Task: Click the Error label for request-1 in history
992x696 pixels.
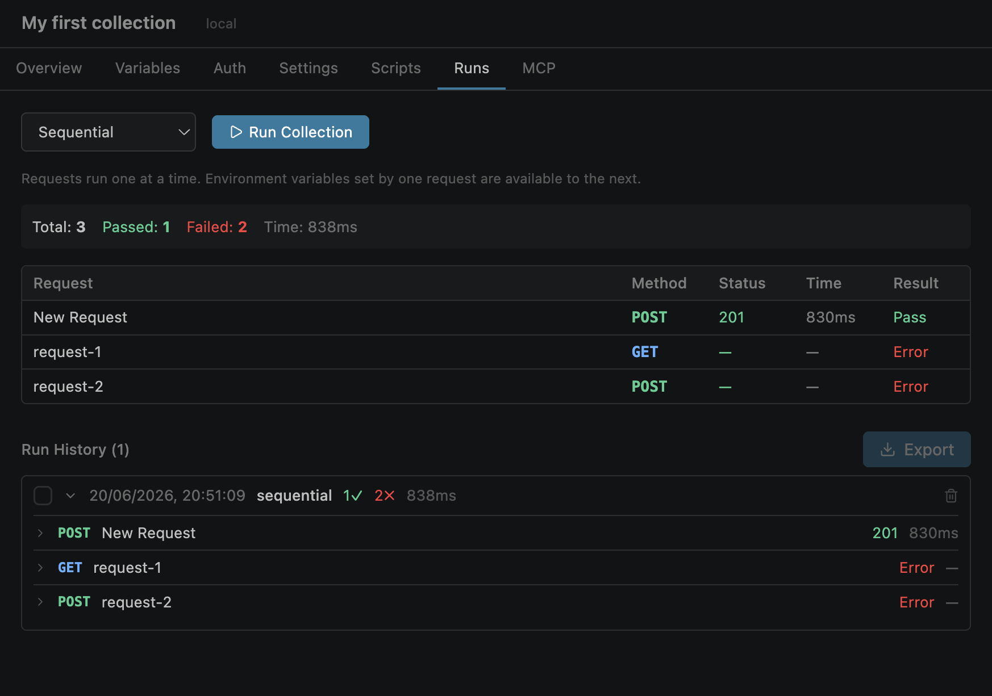Action: [x=916, y=568]
